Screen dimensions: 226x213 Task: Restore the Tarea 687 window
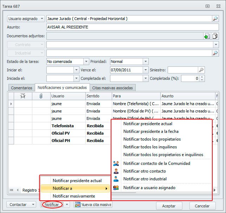coord(208,6)
